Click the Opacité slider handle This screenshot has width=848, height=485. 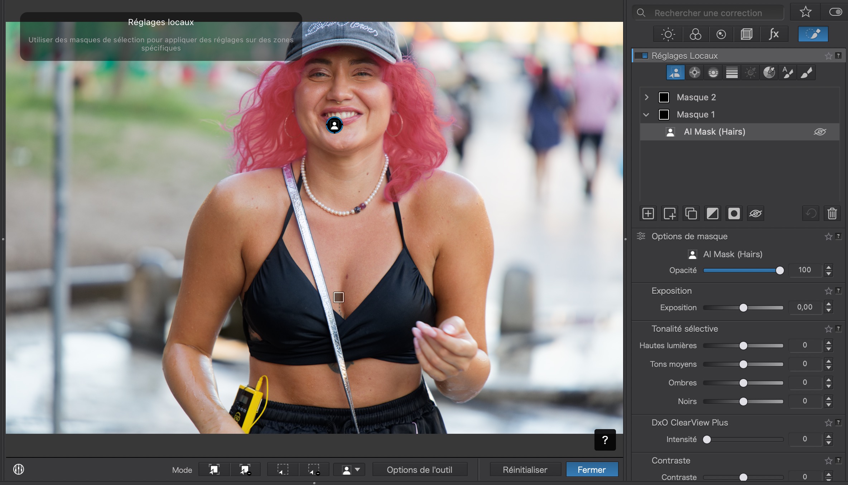[x=780, y=270]
